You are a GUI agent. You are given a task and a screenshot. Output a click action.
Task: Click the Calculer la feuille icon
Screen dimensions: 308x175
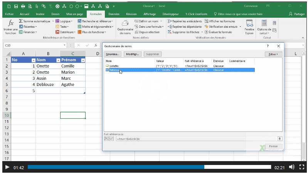tap(274, 30)
